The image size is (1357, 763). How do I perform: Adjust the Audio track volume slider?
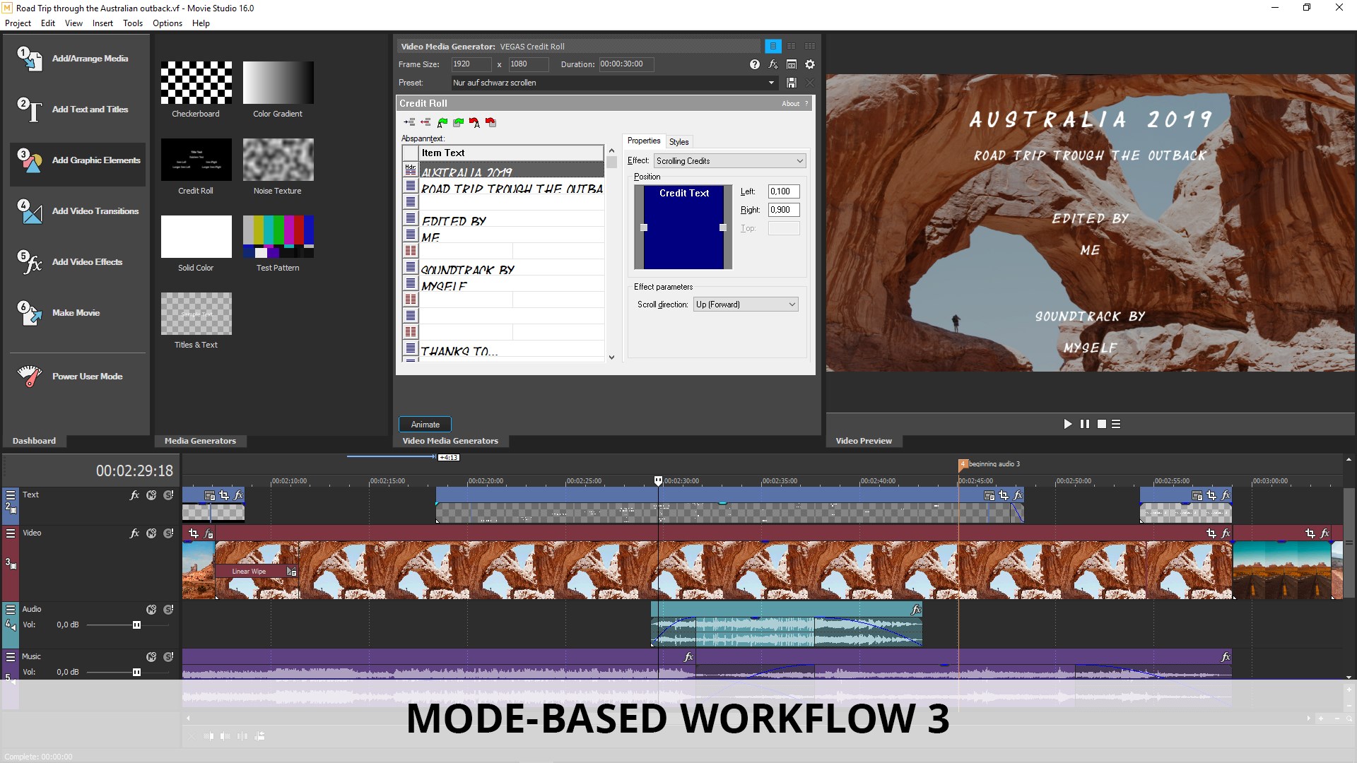pos(136,625)
